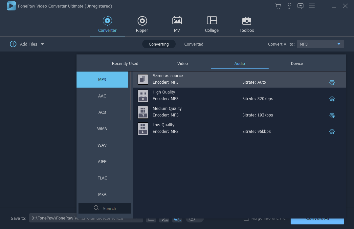Click the shopping cart purchase icon
Viewport: 354px width, 229px height.
coord(278,6)
